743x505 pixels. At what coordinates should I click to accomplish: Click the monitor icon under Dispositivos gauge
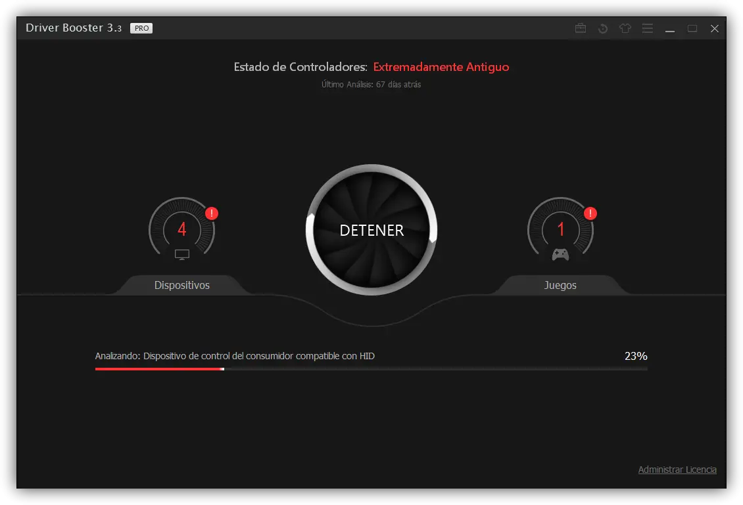pos(182,255)
